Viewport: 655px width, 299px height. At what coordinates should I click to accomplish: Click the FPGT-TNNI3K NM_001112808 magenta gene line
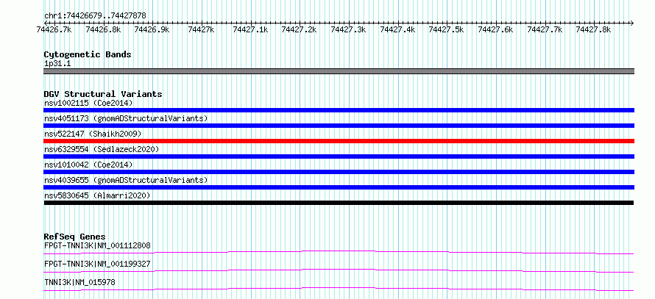click(x=339, y=252)
